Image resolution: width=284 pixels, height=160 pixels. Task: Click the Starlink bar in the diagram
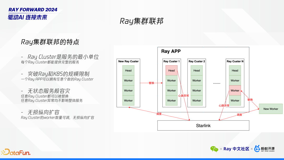pyautogui.click(x=203, y=126)
